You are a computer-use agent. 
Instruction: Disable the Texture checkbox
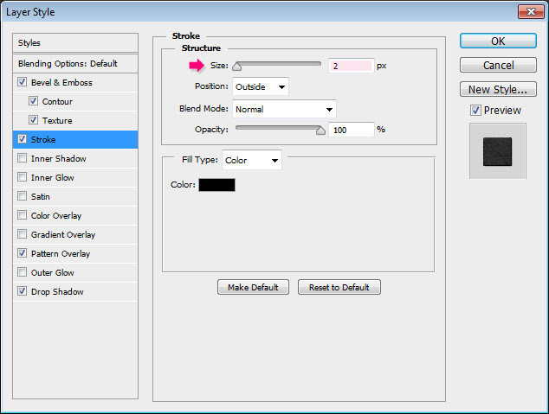tap(34, 121)
